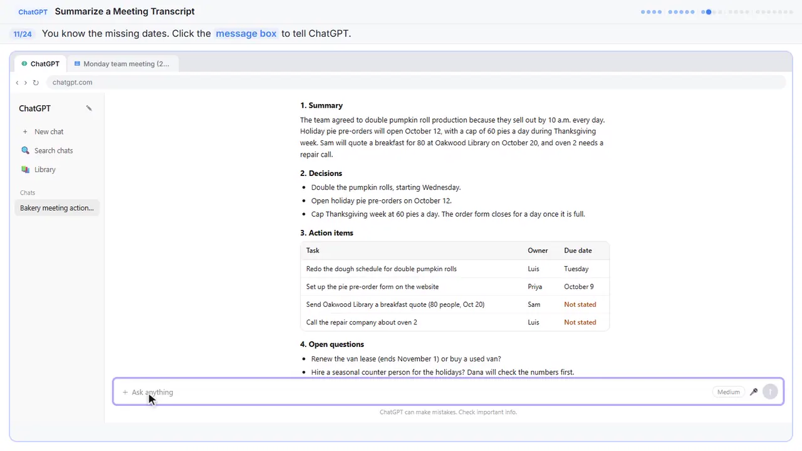
Task: Click the van lease open question
Action: (406, 359)
